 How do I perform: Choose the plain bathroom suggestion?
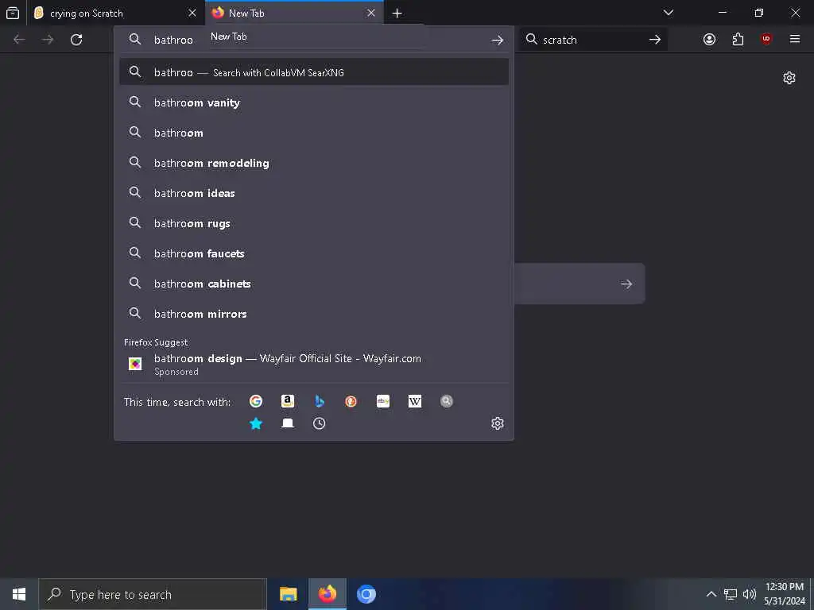[x=313, y=133]
